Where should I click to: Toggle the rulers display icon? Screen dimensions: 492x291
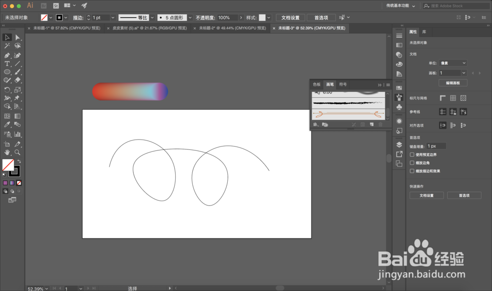pos(443,98)
